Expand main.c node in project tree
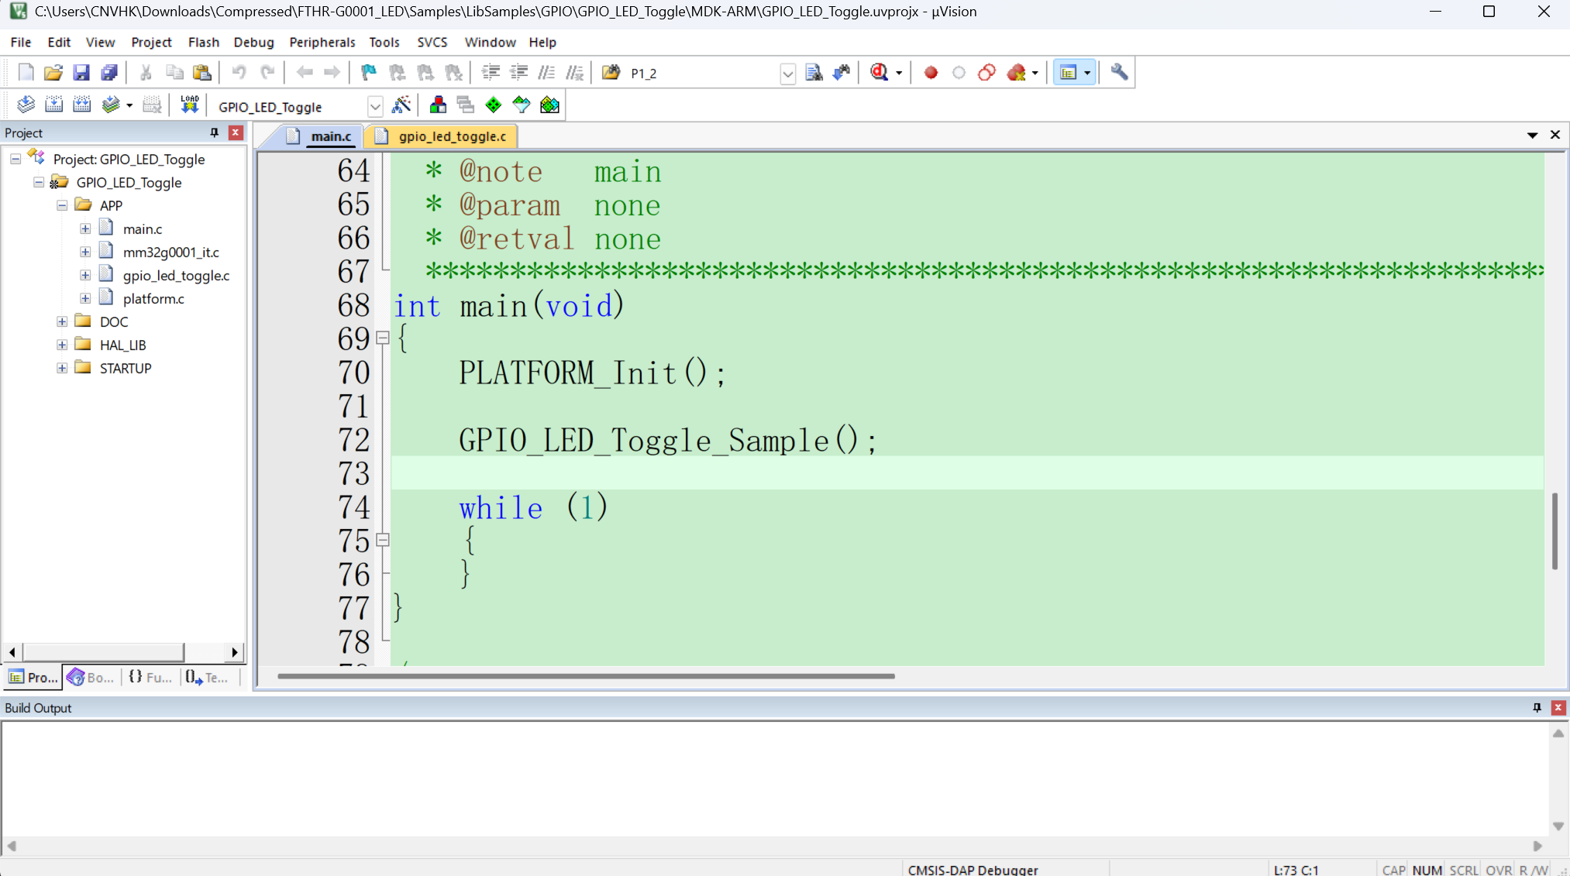This screenshot has height=876, width=1570. coord(85,228)
